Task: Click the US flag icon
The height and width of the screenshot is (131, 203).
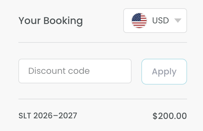Action: 139,21
